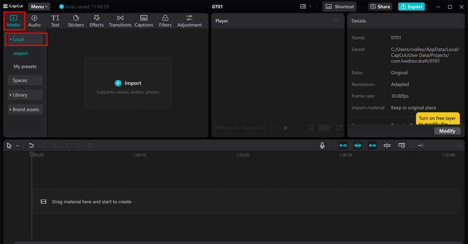Open the Audio tab

(x=34, y=21)
